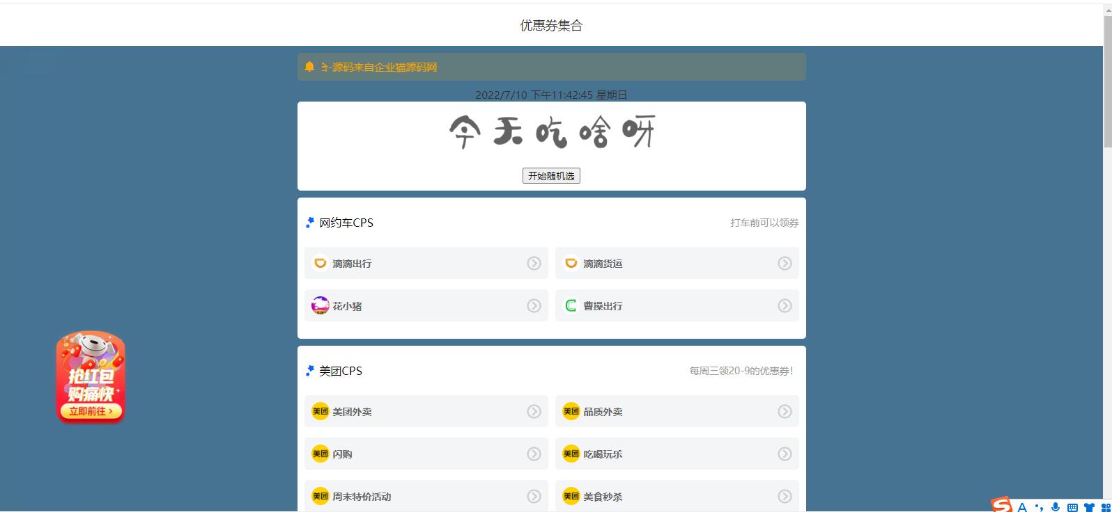Click the pin icon beside 美团CPS
This screenshot has height=512, width=1112.
coord(310,371)
